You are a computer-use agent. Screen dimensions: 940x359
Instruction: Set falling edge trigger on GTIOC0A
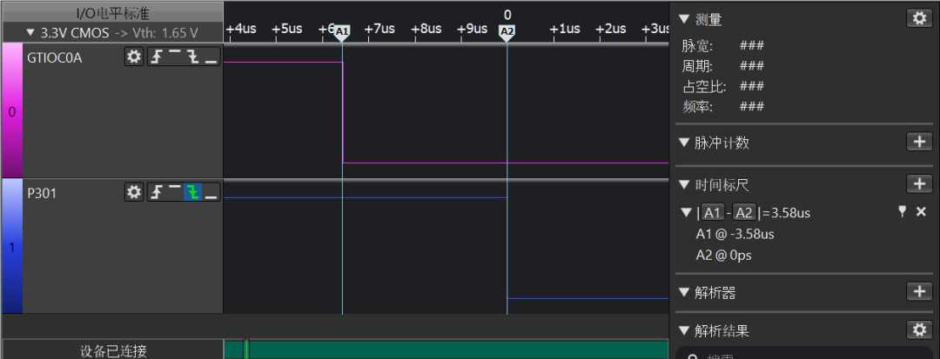(192, 57)
